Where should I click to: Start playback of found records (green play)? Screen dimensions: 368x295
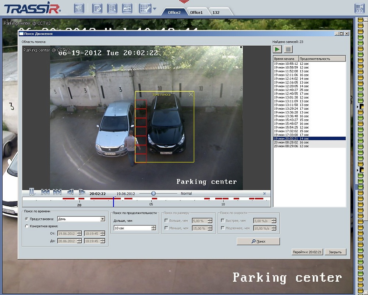[x=277, y=49]
